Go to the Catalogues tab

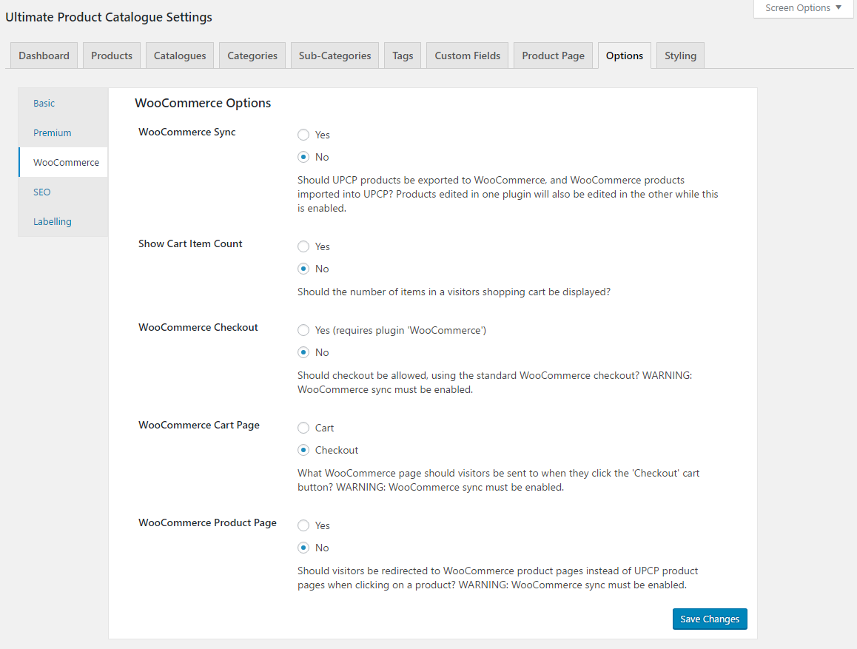click(180, 56)
